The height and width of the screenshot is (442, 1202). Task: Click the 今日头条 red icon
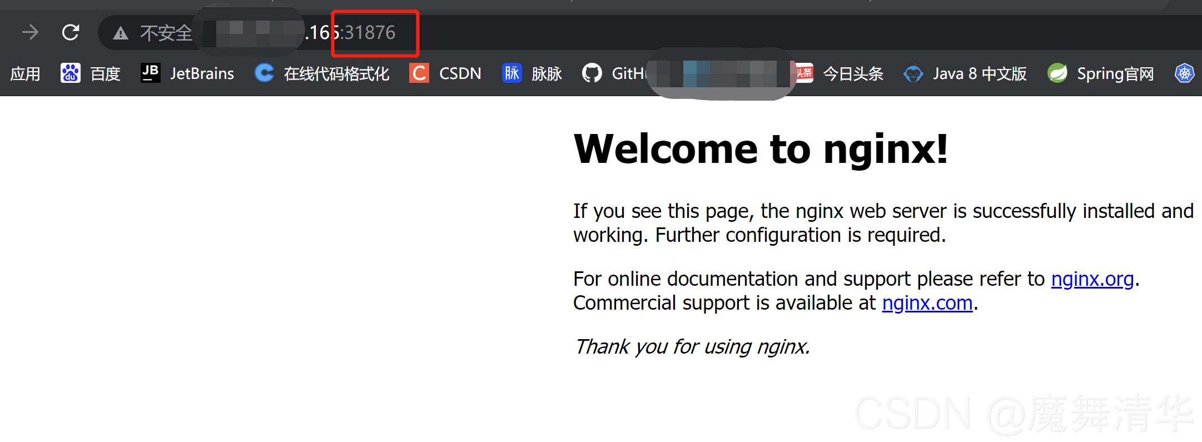(804, 73)
